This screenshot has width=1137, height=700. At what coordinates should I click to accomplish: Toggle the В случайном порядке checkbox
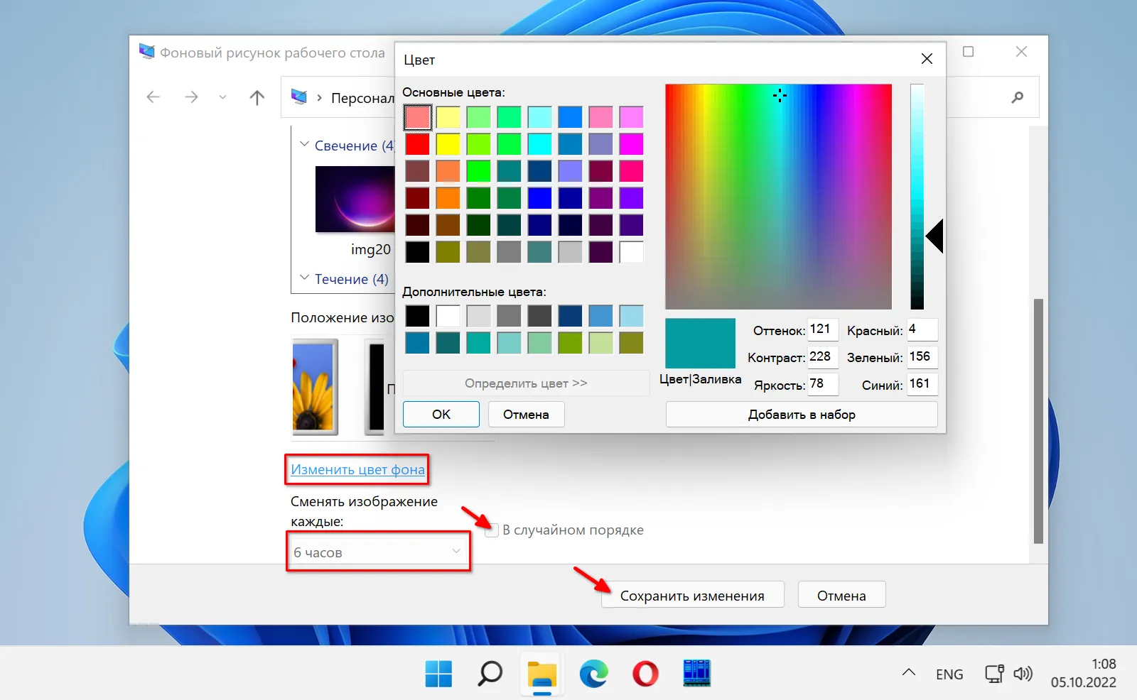click(492, 530)
